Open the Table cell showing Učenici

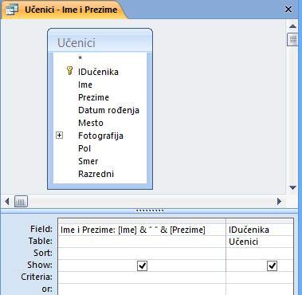(260, 242)
